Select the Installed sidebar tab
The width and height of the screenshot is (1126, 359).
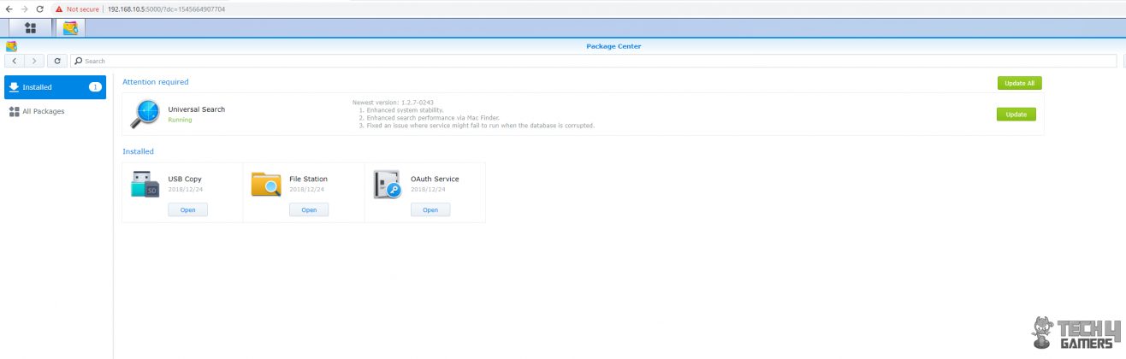(56, 87)
